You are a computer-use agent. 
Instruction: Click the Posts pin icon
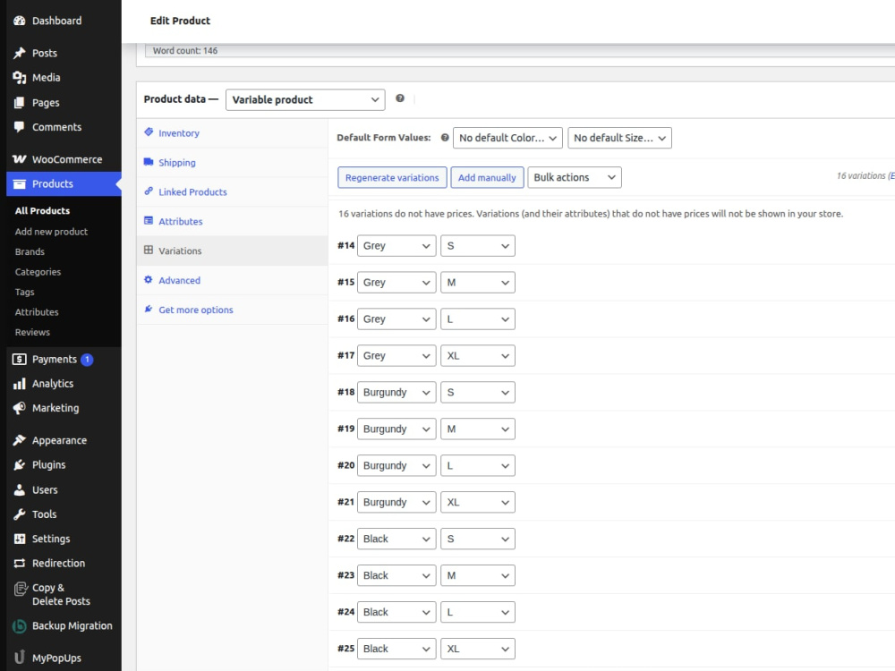[20, 53]
